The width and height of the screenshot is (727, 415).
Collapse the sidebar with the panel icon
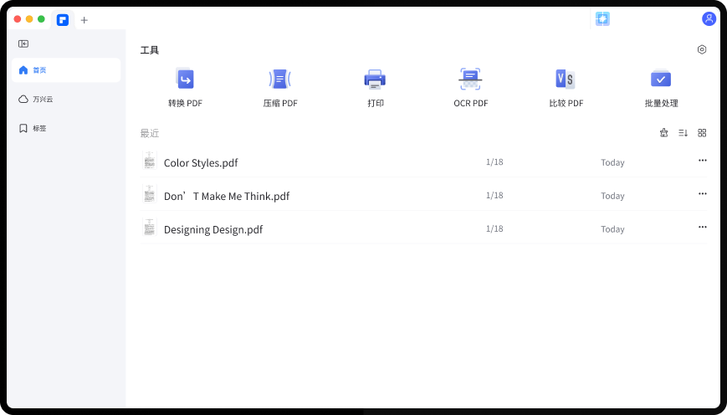(23, 44)
